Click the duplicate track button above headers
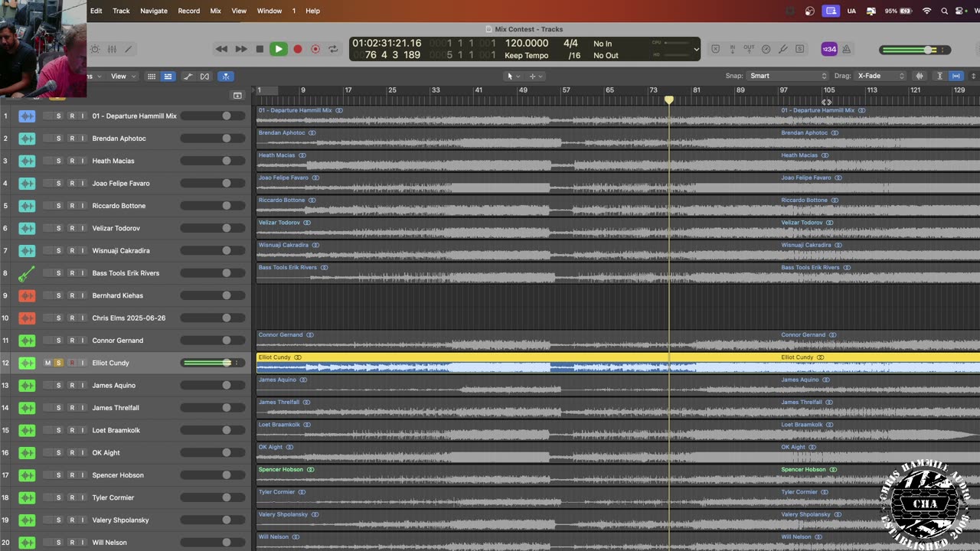 pyautogui.click(x=237, y=96)
